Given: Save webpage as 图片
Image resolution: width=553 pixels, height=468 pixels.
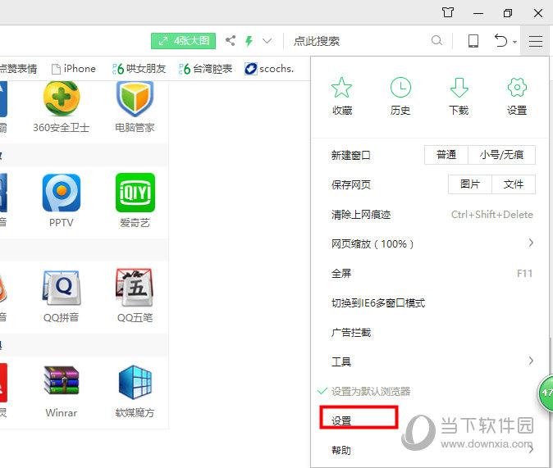Looking at the screenshot, I should [470, 184].
